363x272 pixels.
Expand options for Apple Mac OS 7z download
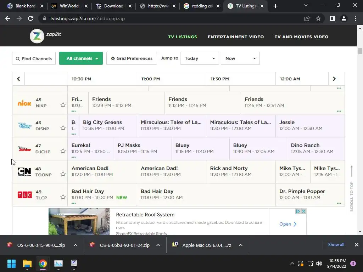coord(241,245)
